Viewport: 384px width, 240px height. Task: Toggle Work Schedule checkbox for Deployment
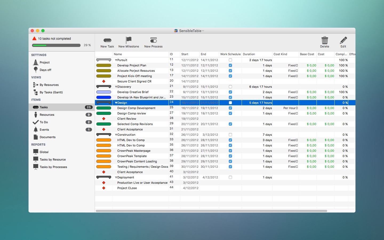point(230,177)
